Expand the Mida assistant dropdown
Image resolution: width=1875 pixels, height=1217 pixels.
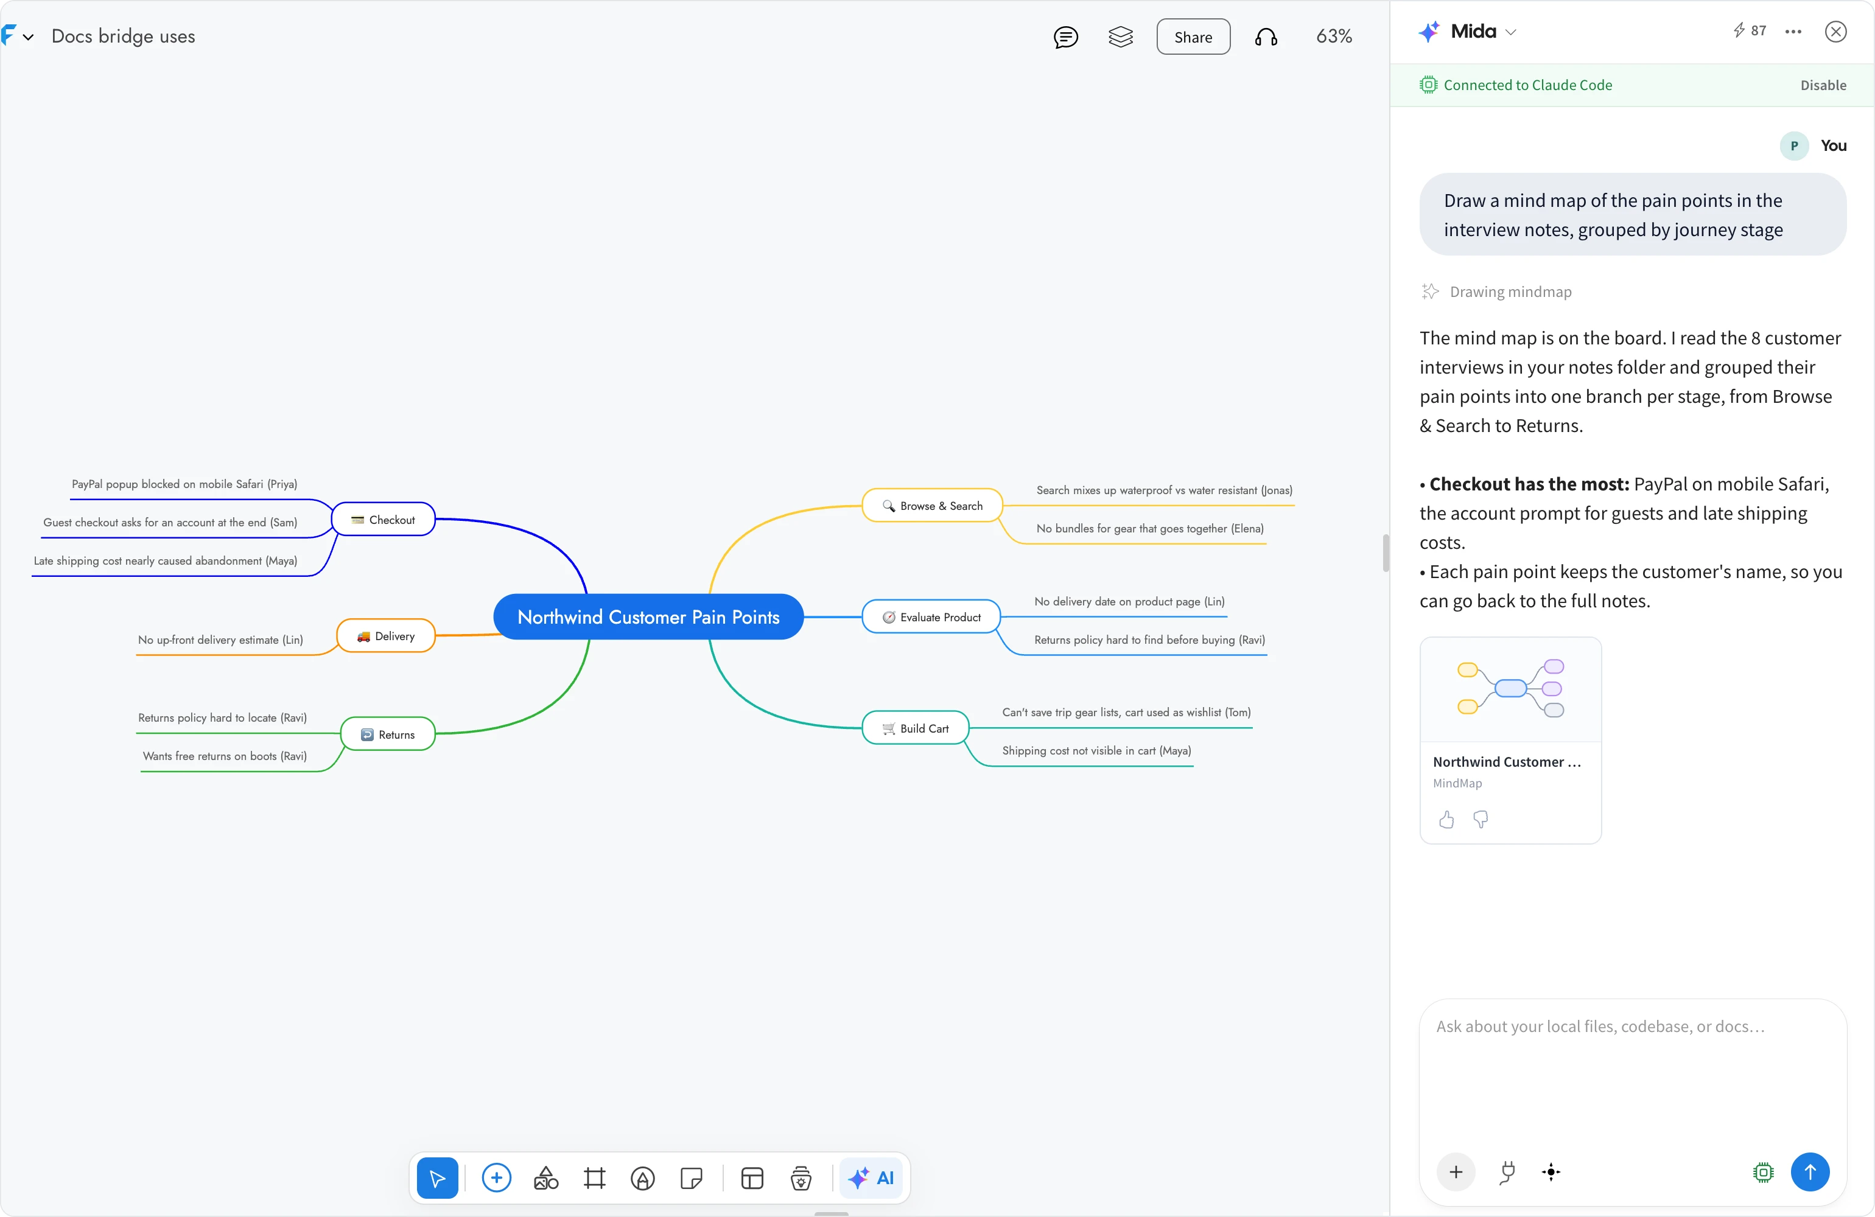click(1510, 32)
